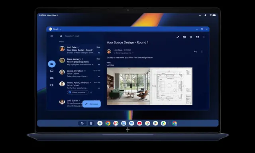Open Wi-Fi status in top bar

point(211,15)
